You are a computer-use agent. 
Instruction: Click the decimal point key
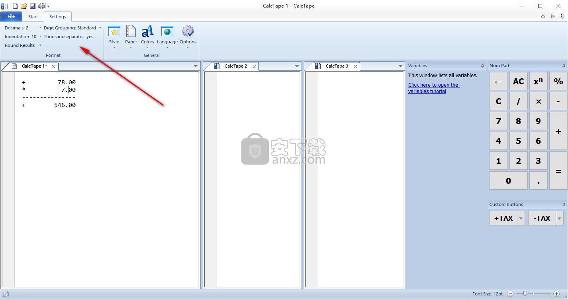(x=539, y=181)
